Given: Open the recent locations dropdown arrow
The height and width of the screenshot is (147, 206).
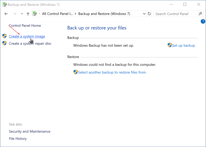Looking at the screenshot, I should [22, 14].
